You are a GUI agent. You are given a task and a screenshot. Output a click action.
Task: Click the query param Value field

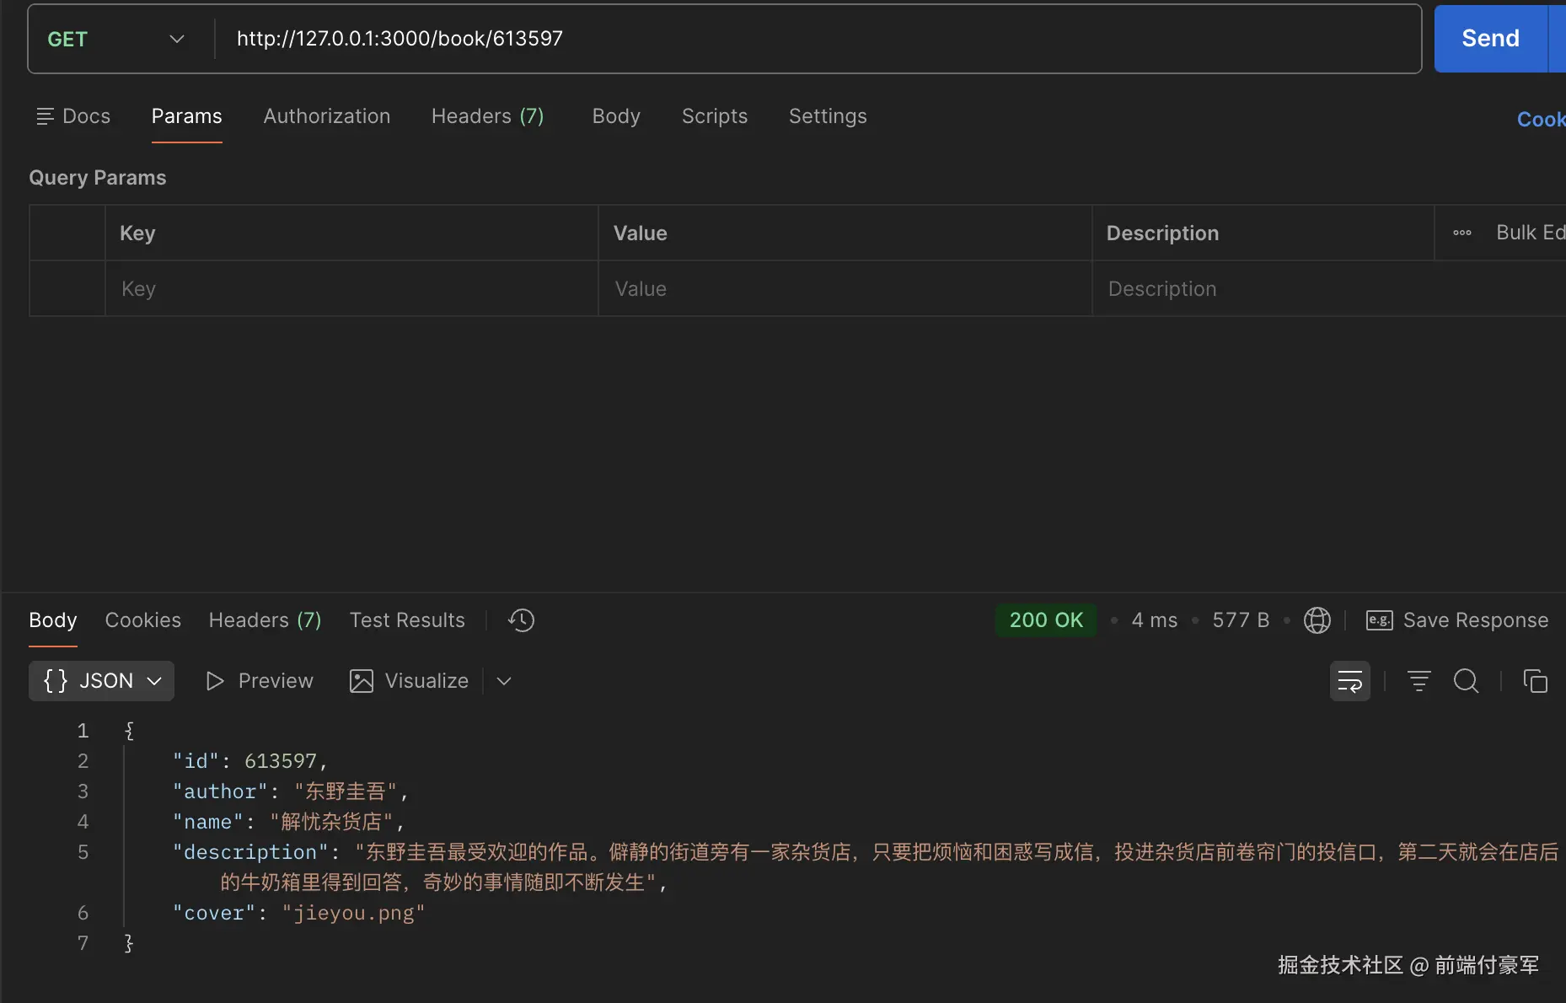[845, 289]
